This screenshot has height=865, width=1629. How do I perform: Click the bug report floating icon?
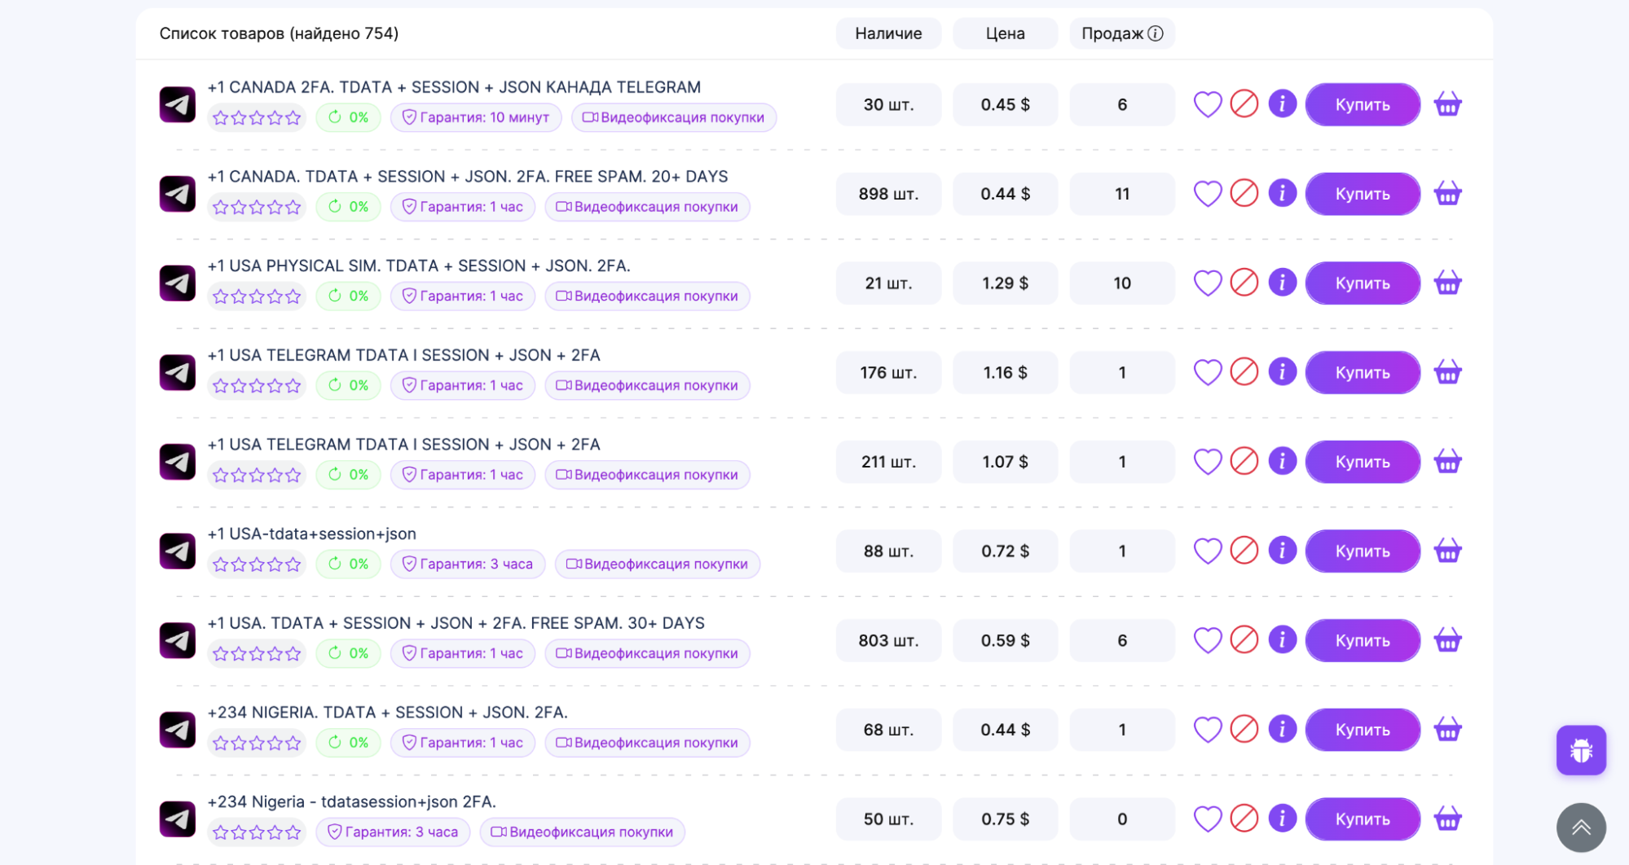(1581, 750)
